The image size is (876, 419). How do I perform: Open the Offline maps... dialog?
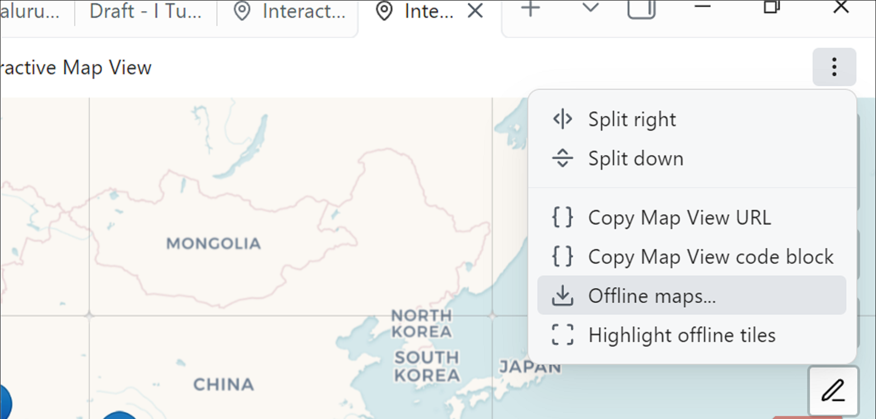click(651, 295)
